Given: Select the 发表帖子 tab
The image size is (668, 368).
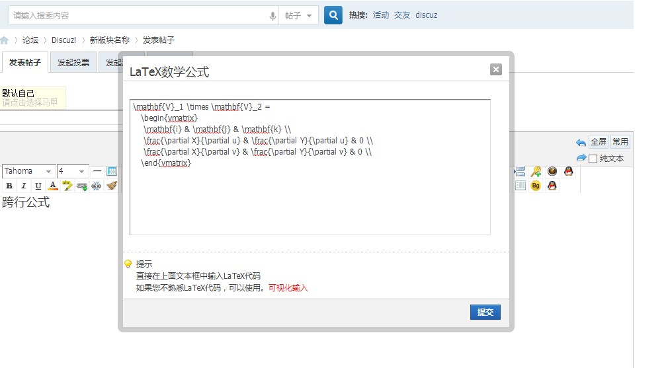Looking at the screenshot, I should click(25, 63).
